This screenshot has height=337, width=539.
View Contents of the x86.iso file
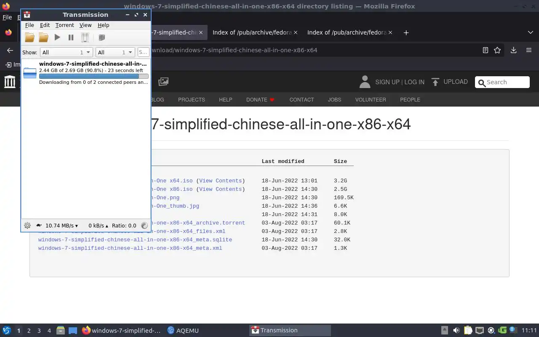click(x=220, y=189)
